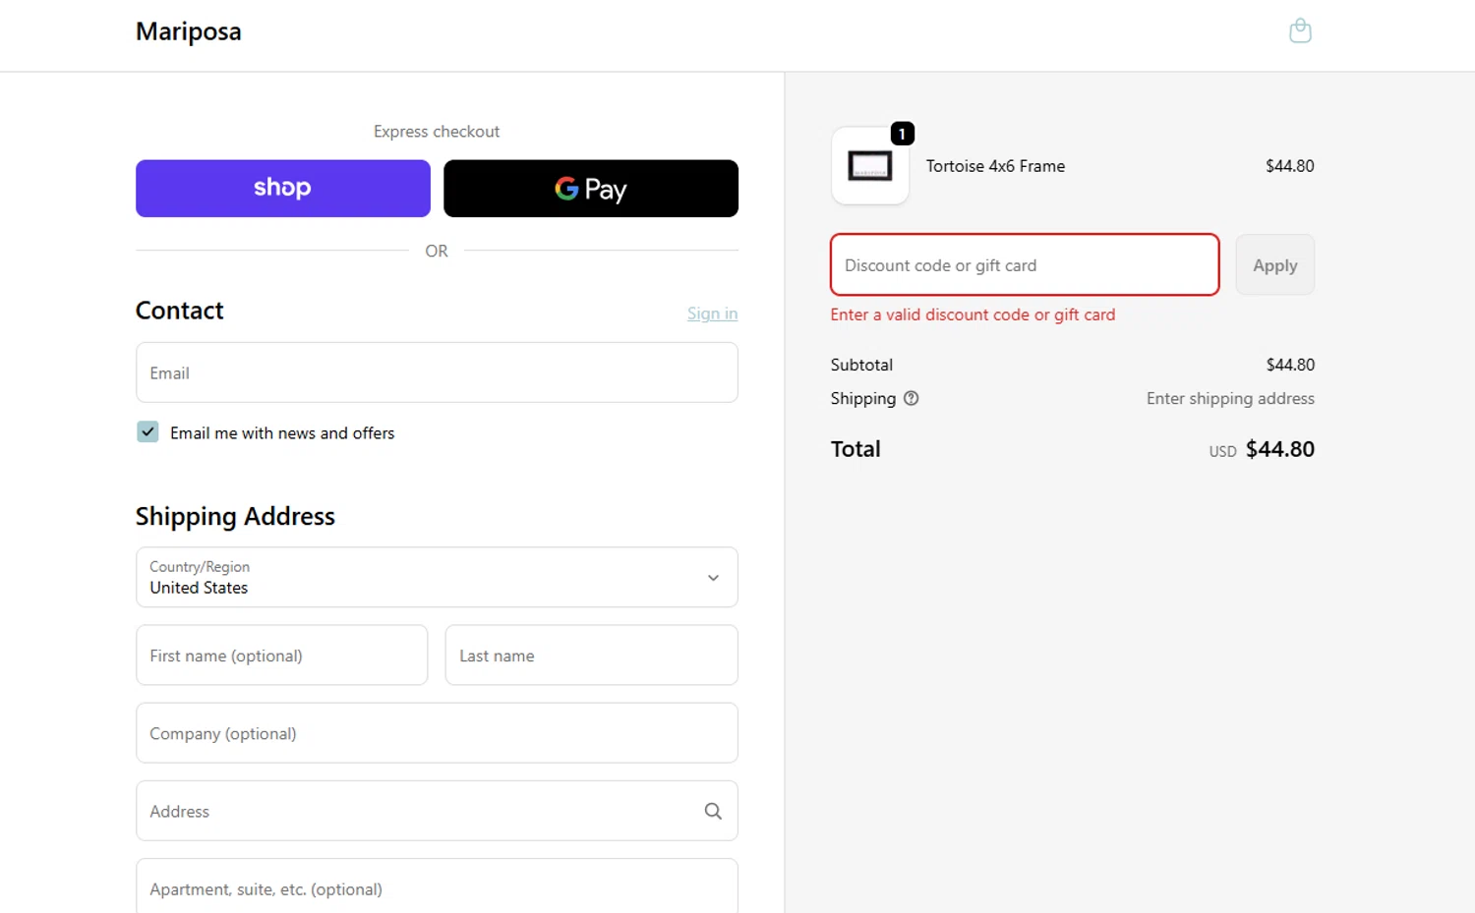
Task: Click the 'Enter a valid discount code' error text
Action: [973, 314]
